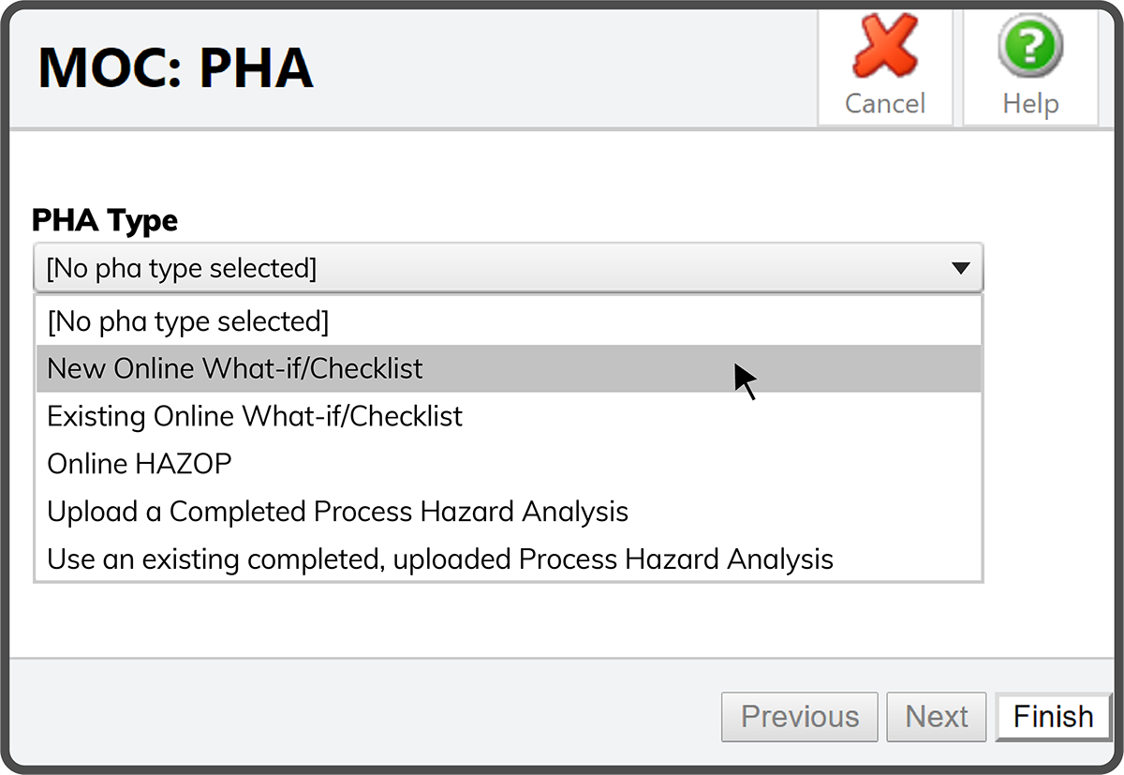Click the Cancel text label
The image size is (1124, 775).
click(884, 103)
